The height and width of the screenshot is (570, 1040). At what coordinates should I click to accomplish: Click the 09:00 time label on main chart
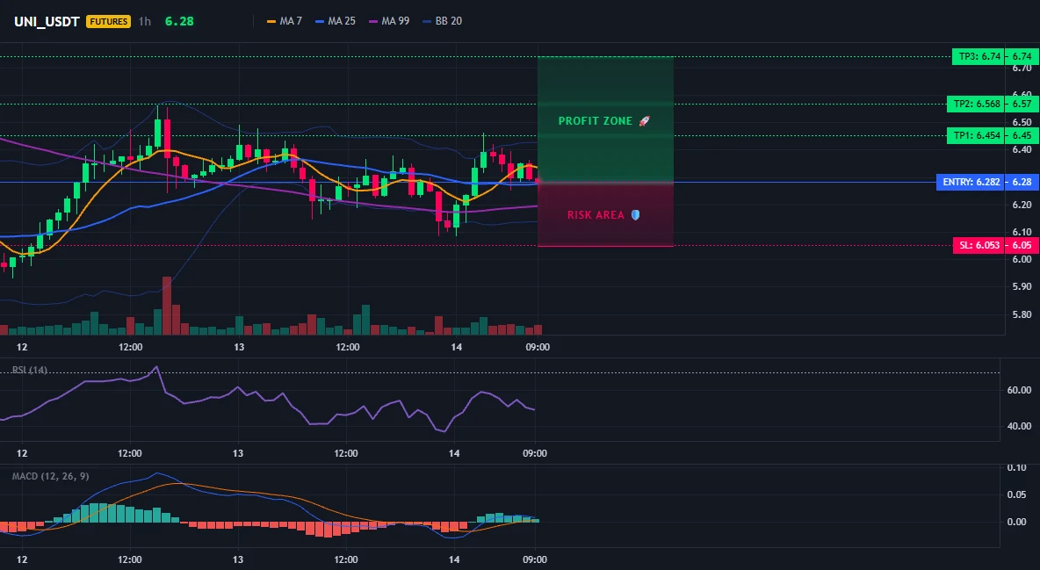pyautogui.click(x=538, y=347)
